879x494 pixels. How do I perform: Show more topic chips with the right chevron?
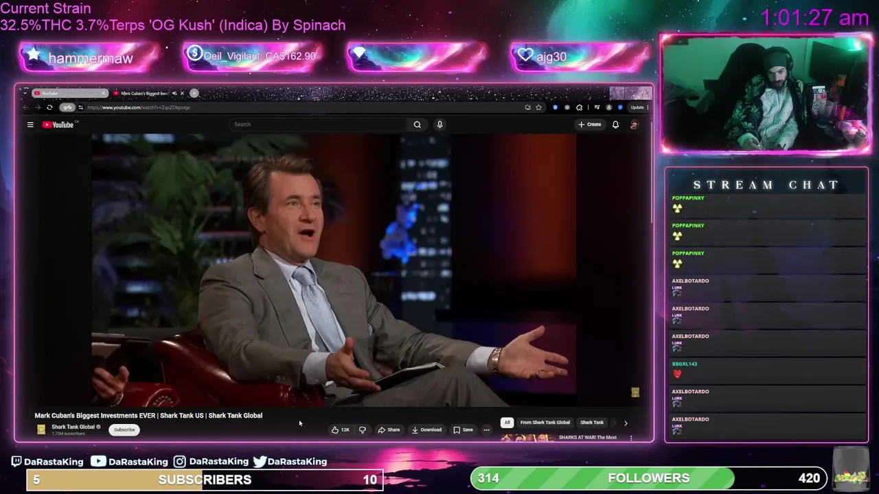626,423
